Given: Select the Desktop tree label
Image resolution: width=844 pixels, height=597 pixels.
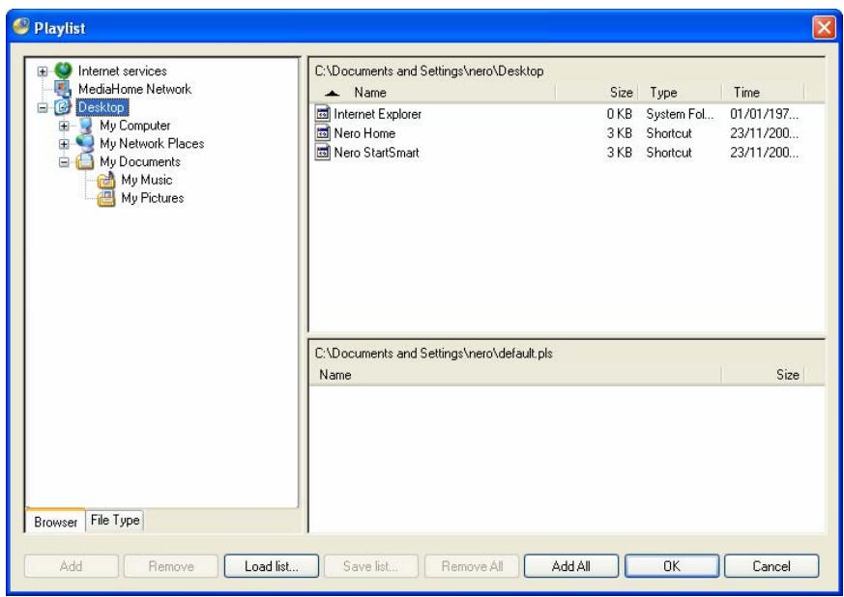Looking at the screenshot, I should tap(102, 107).
